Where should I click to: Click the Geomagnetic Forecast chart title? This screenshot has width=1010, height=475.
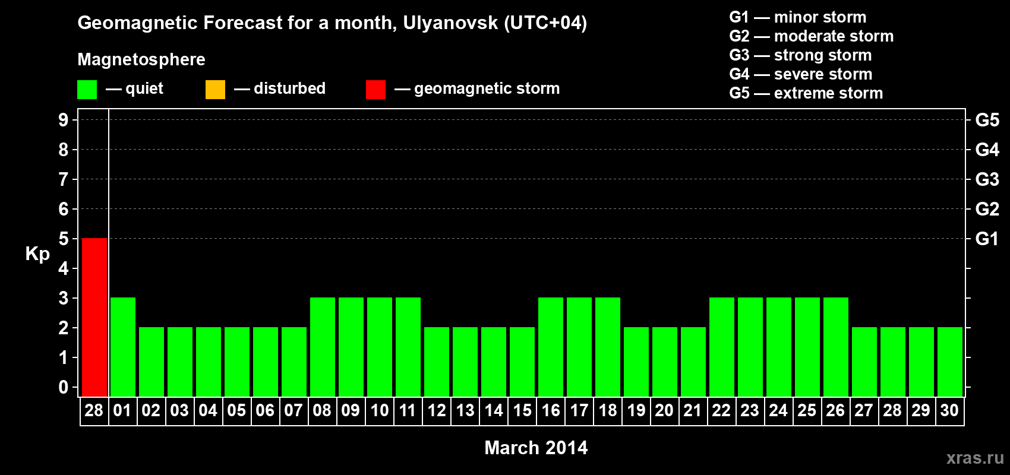[x=332, y=23]
